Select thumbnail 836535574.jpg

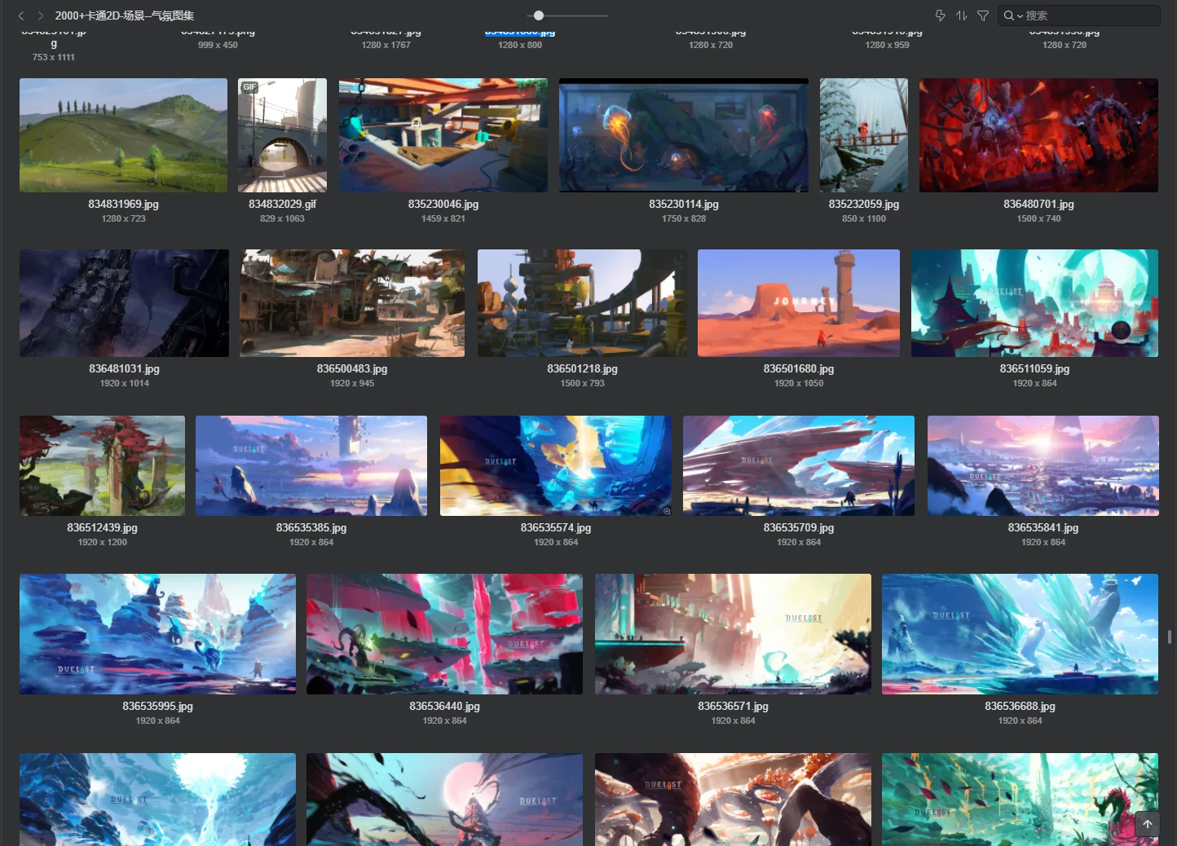pyautogui.click(x=556, y=465)
